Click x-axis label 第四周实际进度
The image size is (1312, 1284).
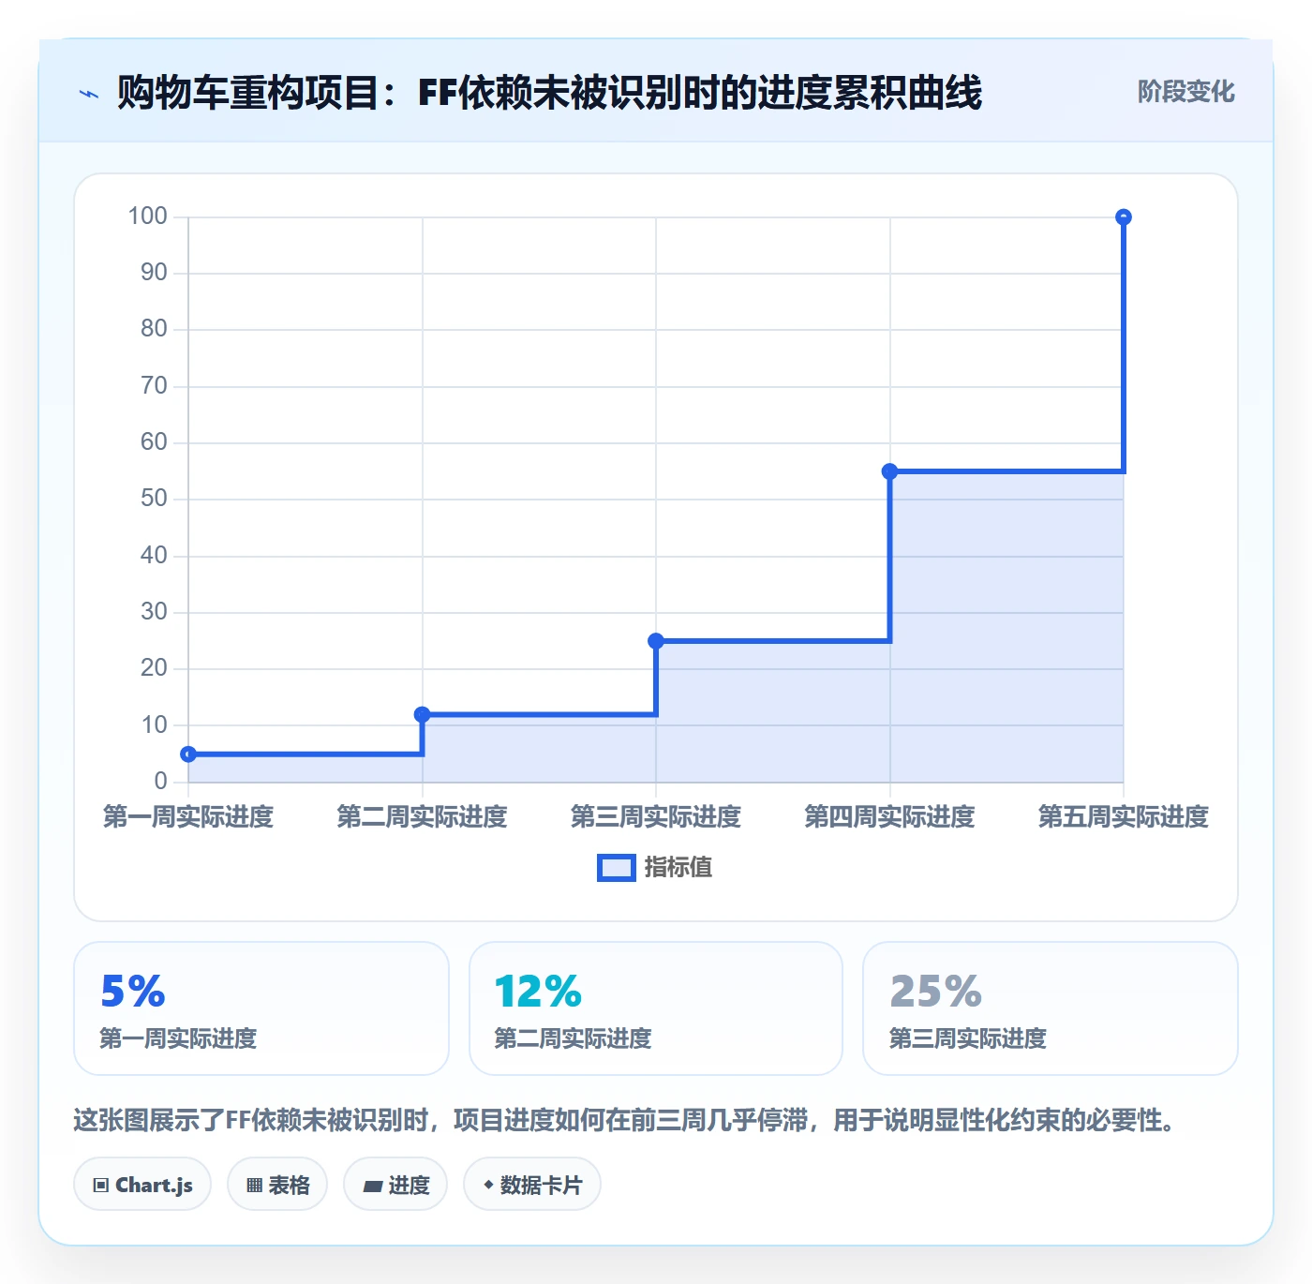pos(890,817)
